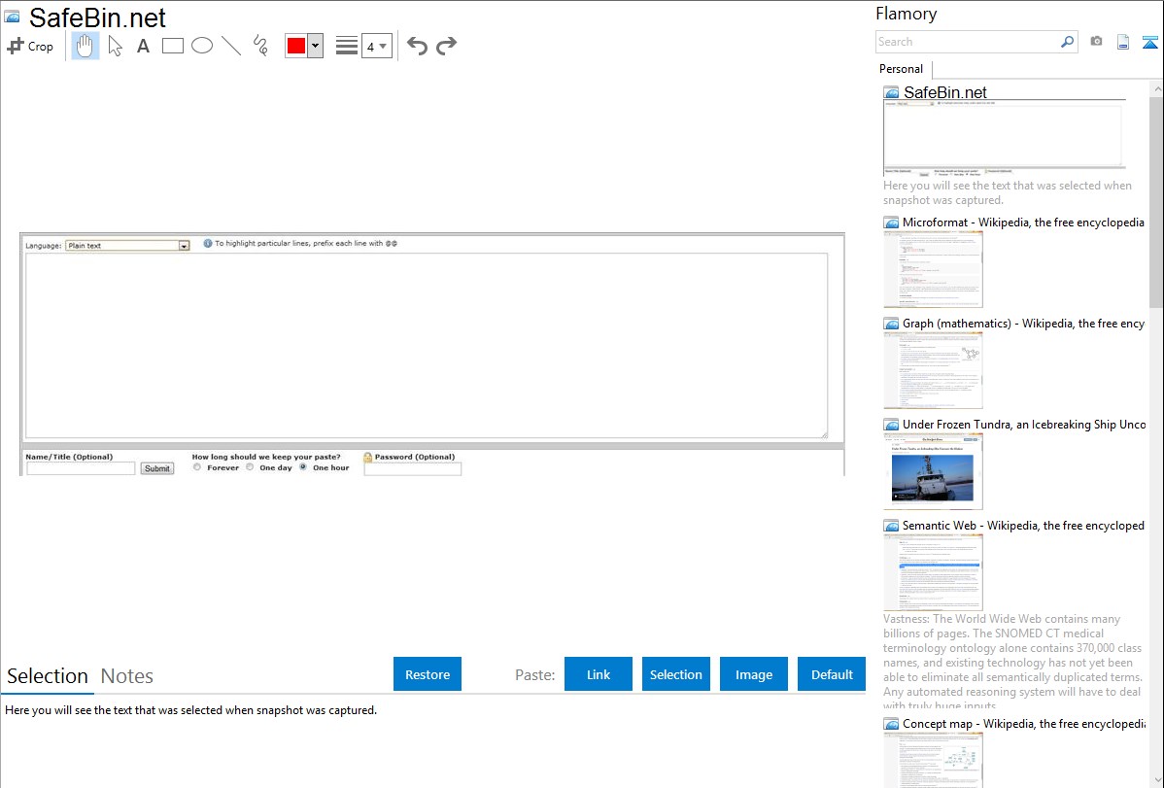
Task: Open the Personal tab
Action: click(902, 69)
